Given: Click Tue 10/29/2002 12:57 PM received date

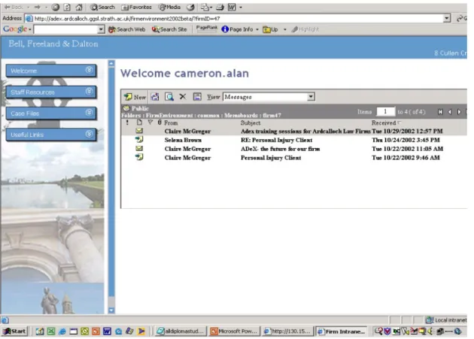Looking at the screenshot, I should (407, 131).
